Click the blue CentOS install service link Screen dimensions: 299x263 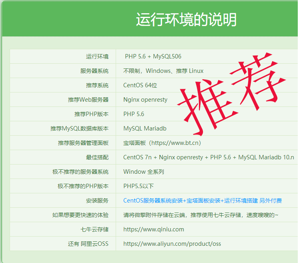tap(203, 201)
